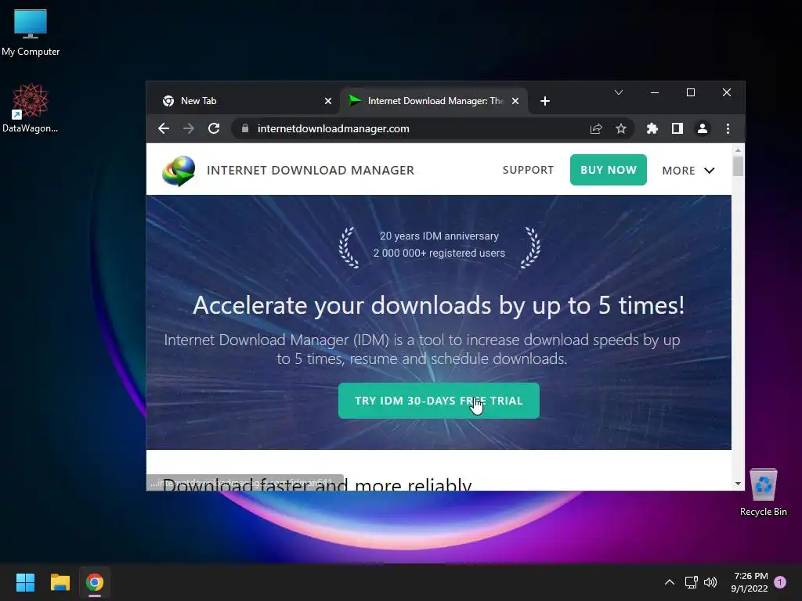Click the browser back arrow
Screen dimensions: 802x601
coord(164,129)
